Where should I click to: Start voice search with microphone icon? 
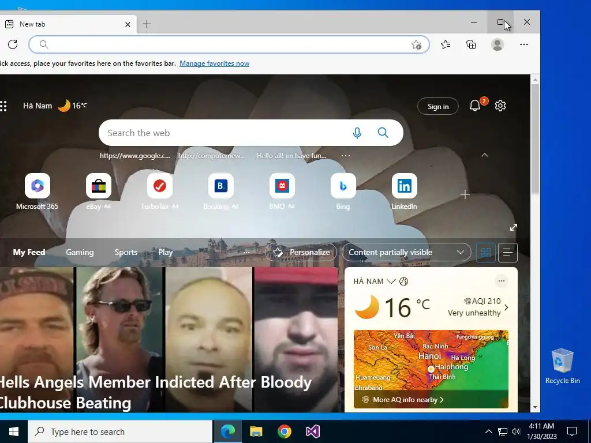click(357, 133)
